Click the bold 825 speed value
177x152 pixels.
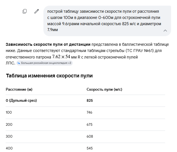tap(90, 101)
